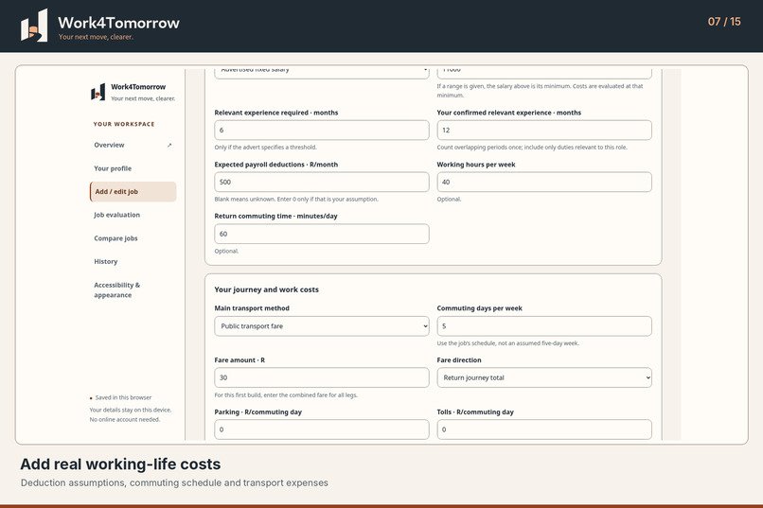The width and height of the screenshot is (763, 508).
Task: Click Tolls R/commuting day field
Action: (544, 429)
